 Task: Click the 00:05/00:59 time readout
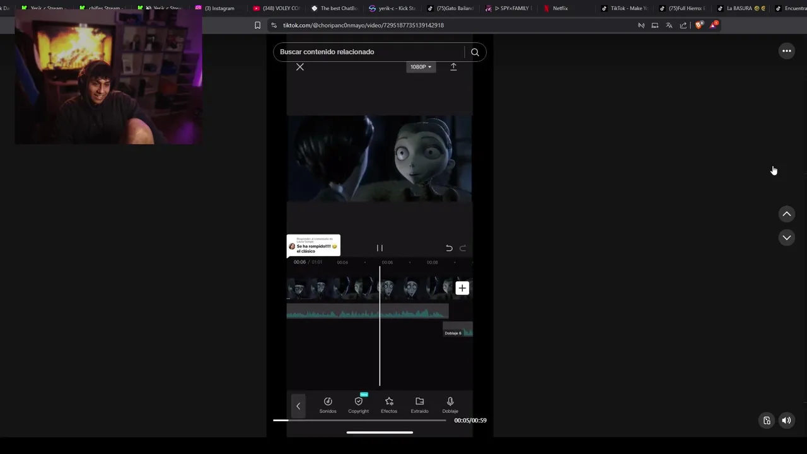click(x=470, y=421)
